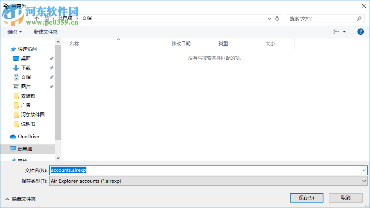Expand the file name dropdown arrow

point(364,170)
